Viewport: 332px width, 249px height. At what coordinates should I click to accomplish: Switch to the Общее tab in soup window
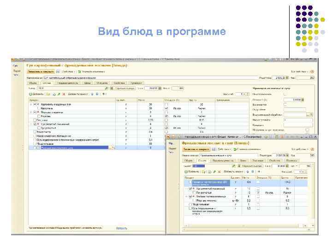pos(33,83)
